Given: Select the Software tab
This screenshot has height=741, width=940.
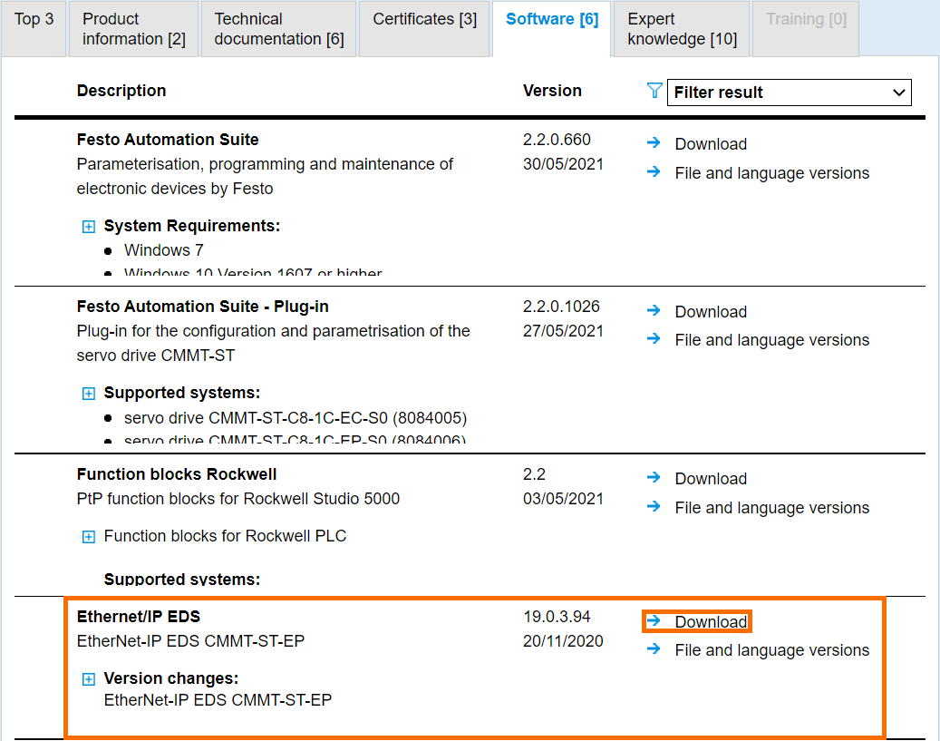Looking at the screenshot, I should (551, 29).
